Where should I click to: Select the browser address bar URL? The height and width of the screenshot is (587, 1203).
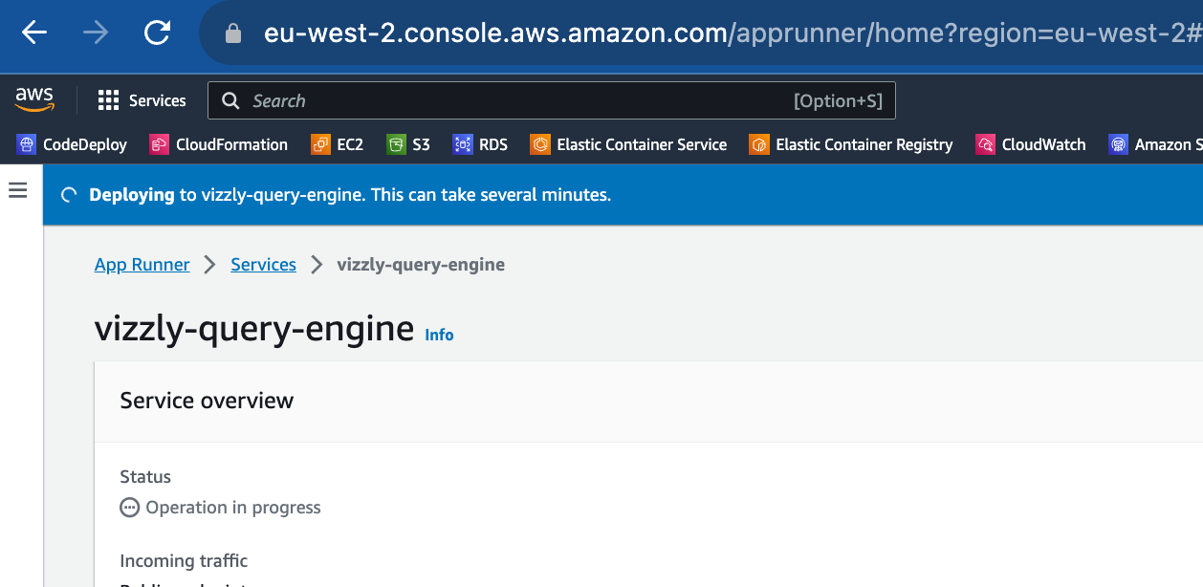click(x=733, y=34)
